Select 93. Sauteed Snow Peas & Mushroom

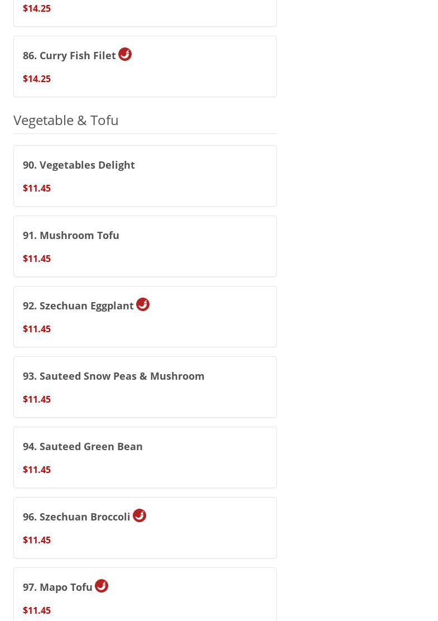113,376
